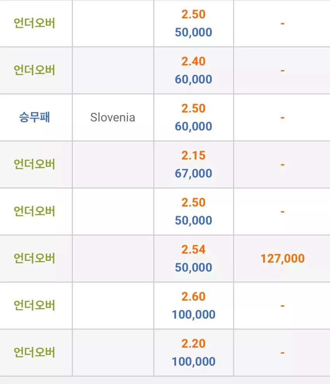Select the Slovenia team cell
Screen dimensions: 330x384
click(113, 118)
